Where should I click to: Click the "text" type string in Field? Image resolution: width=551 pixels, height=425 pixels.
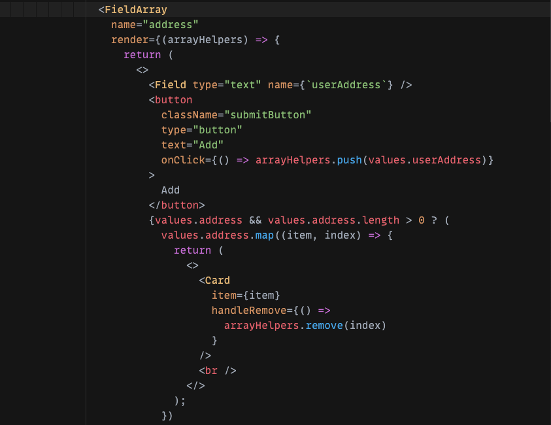coord(242,85)
